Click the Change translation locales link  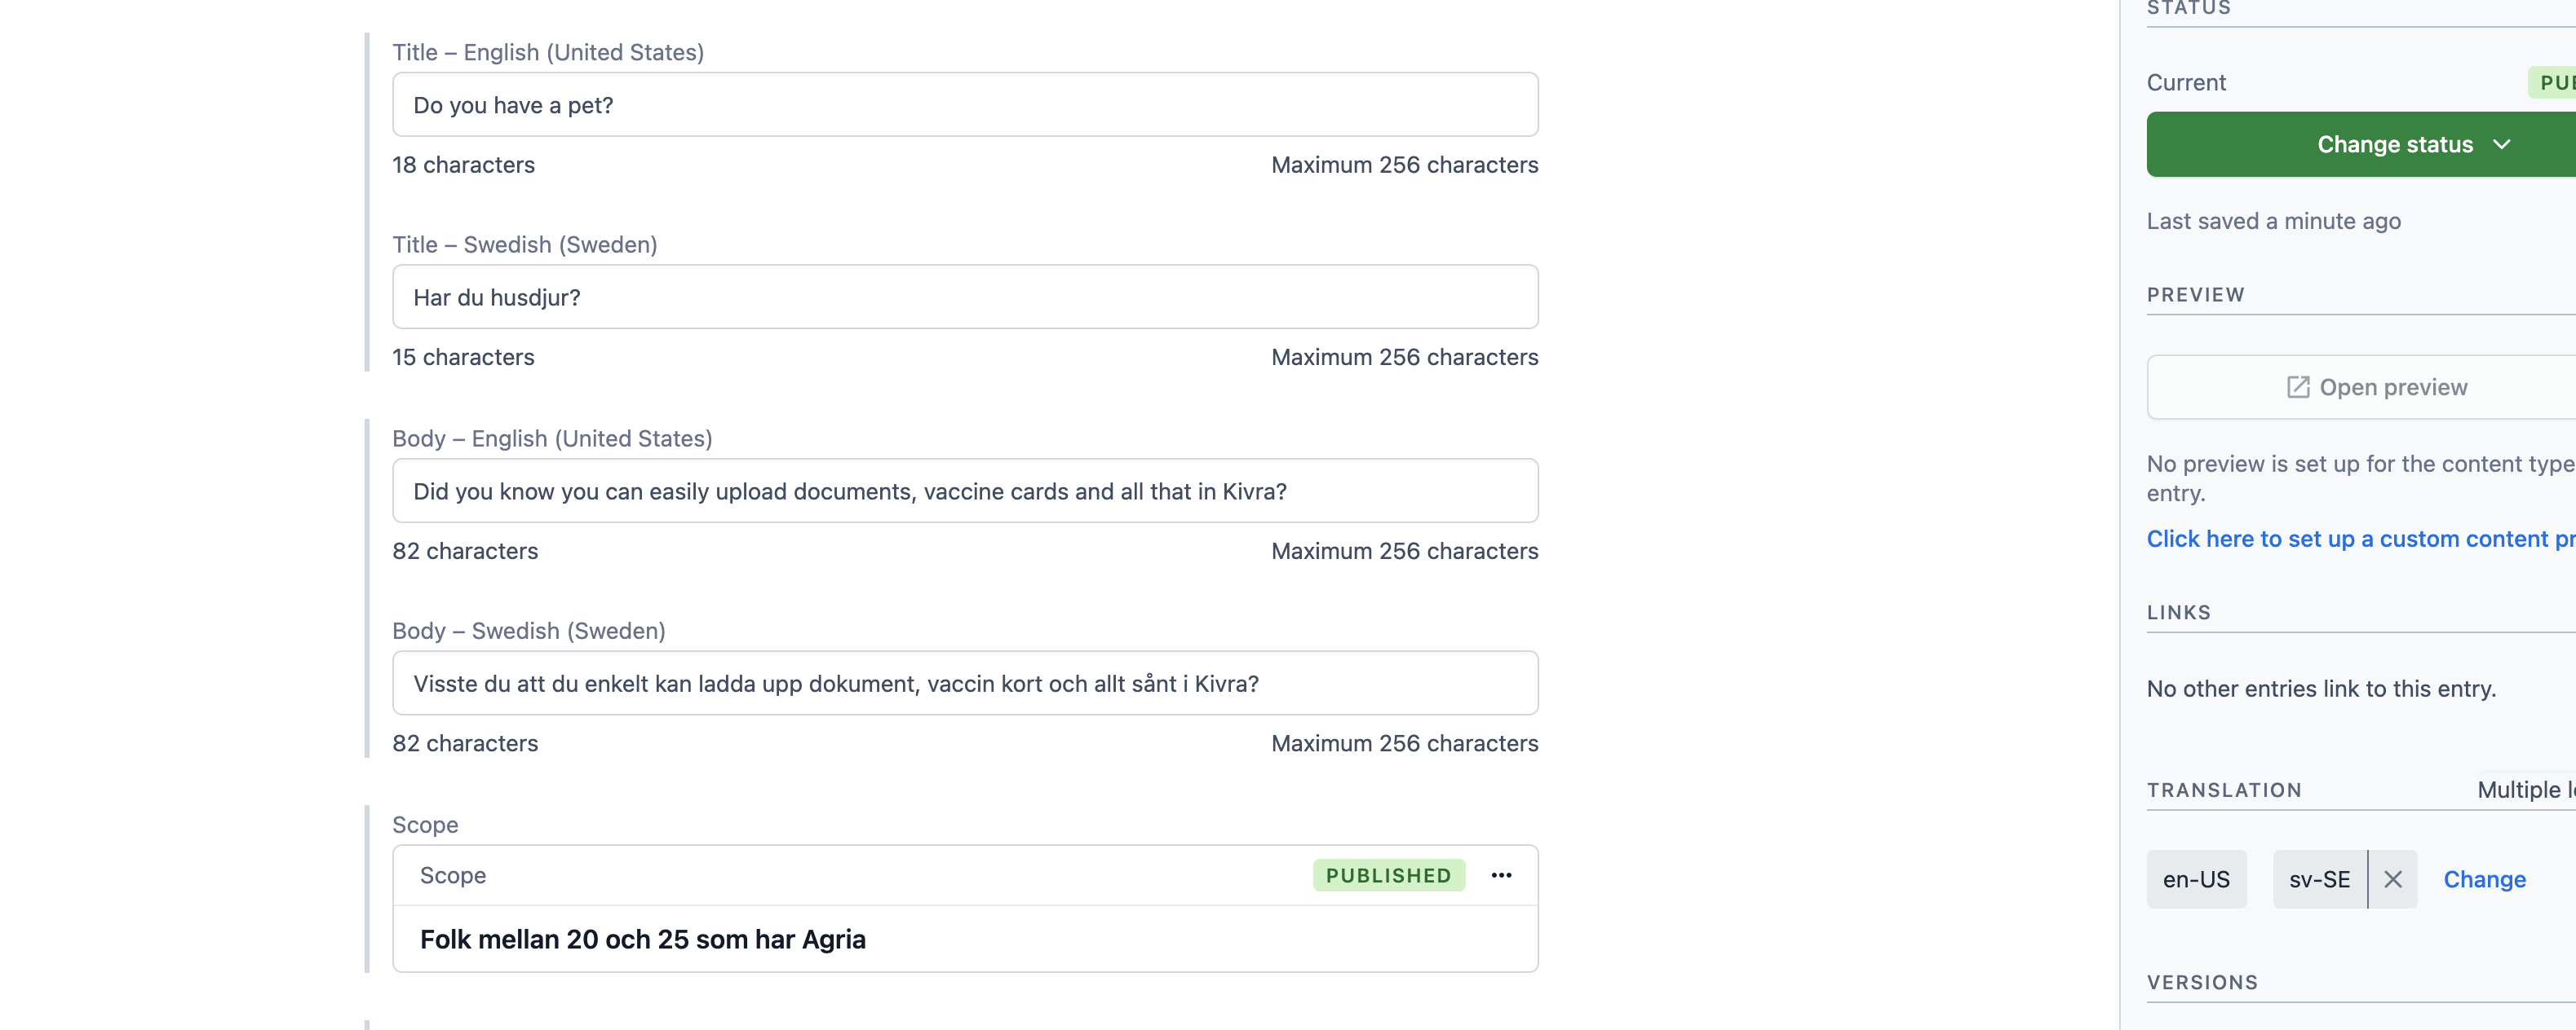pyautogui.click(x=2484, y=879)
